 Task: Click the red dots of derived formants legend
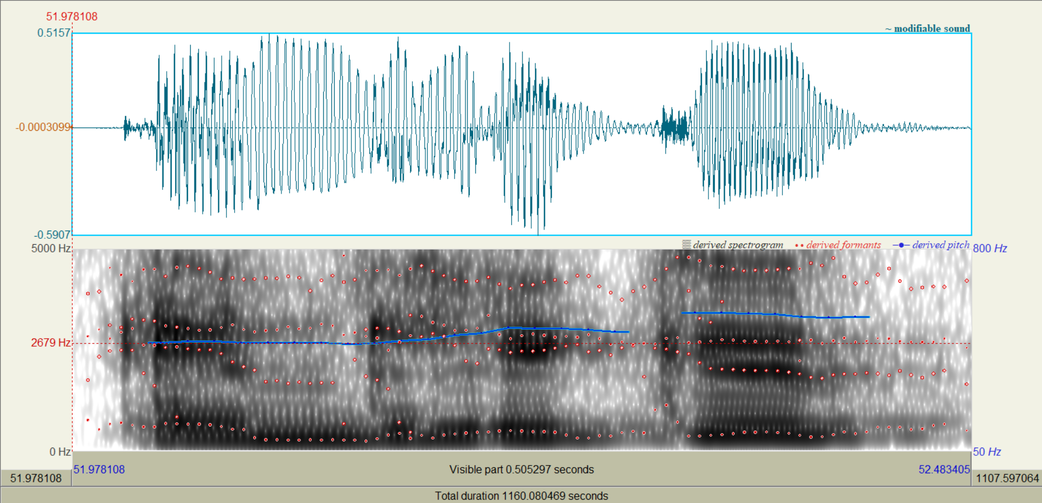pos(799,245)
